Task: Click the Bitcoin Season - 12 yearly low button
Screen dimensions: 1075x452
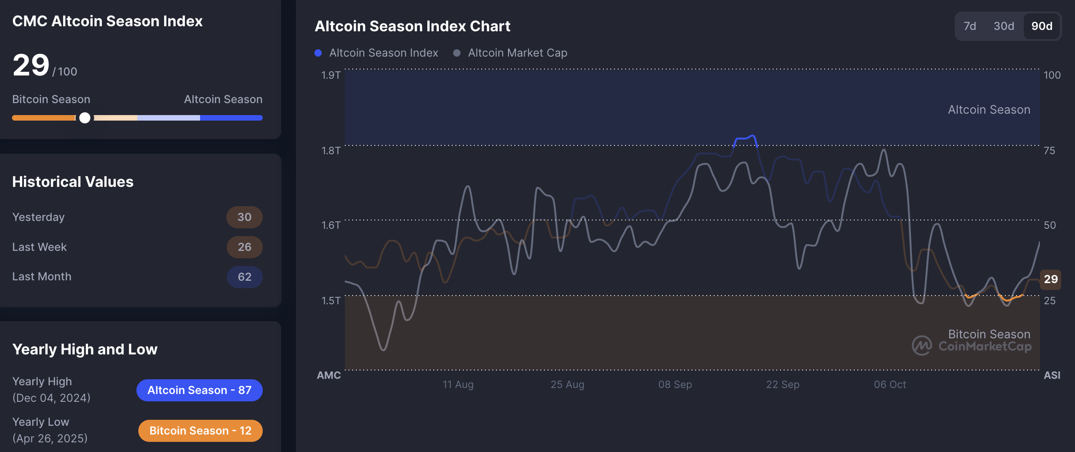Action: (200, 430)
